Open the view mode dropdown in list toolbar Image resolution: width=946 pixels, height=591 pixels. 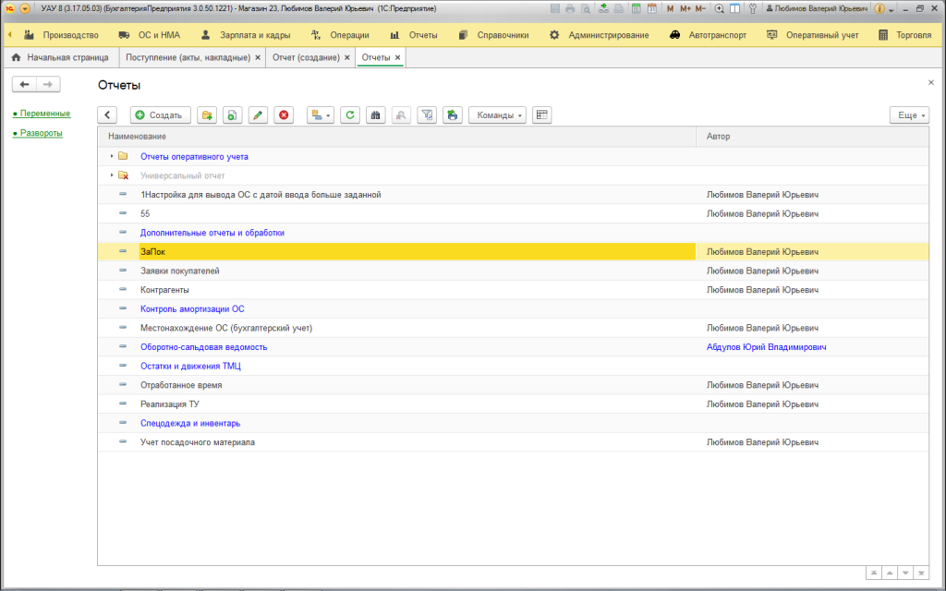[x=321, y=115]
